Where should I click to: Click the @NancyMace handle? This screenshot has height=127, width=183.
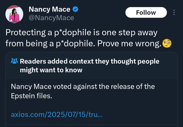click(x=51, y=18)
